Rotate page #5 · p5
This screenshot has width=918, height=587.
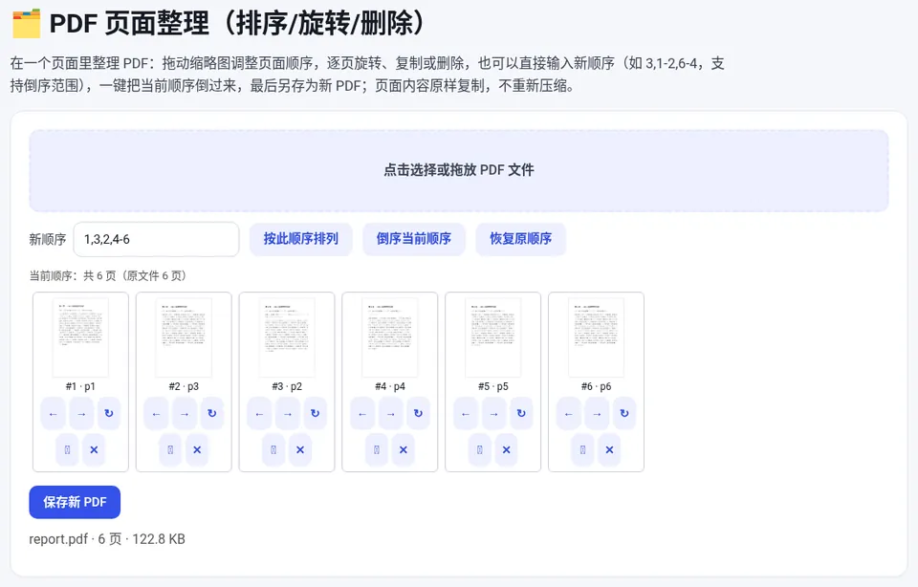click(x=521, y=414)
